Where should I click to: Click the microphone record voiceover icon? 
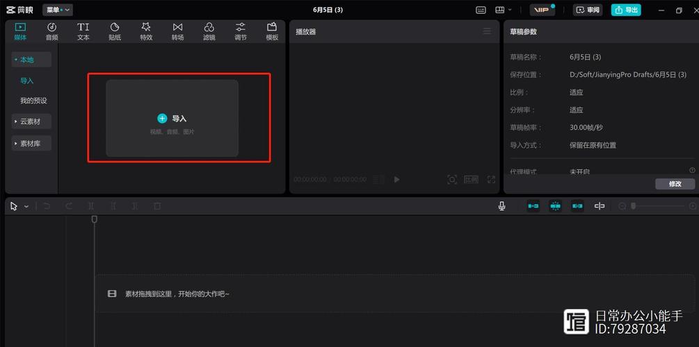(502, 206)
